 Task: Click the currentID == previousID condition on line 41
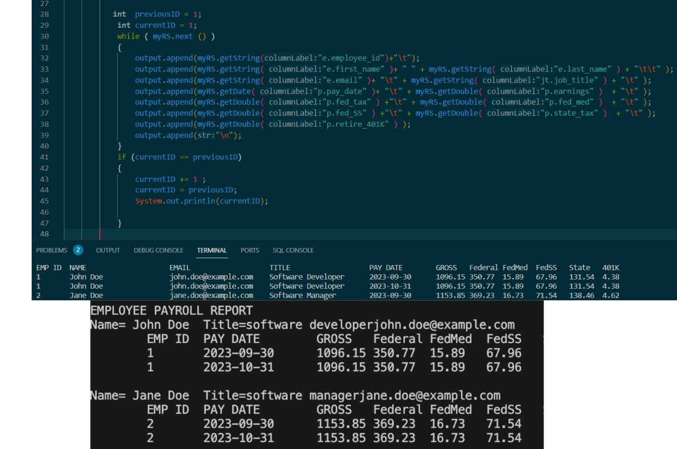pos(187,157)
